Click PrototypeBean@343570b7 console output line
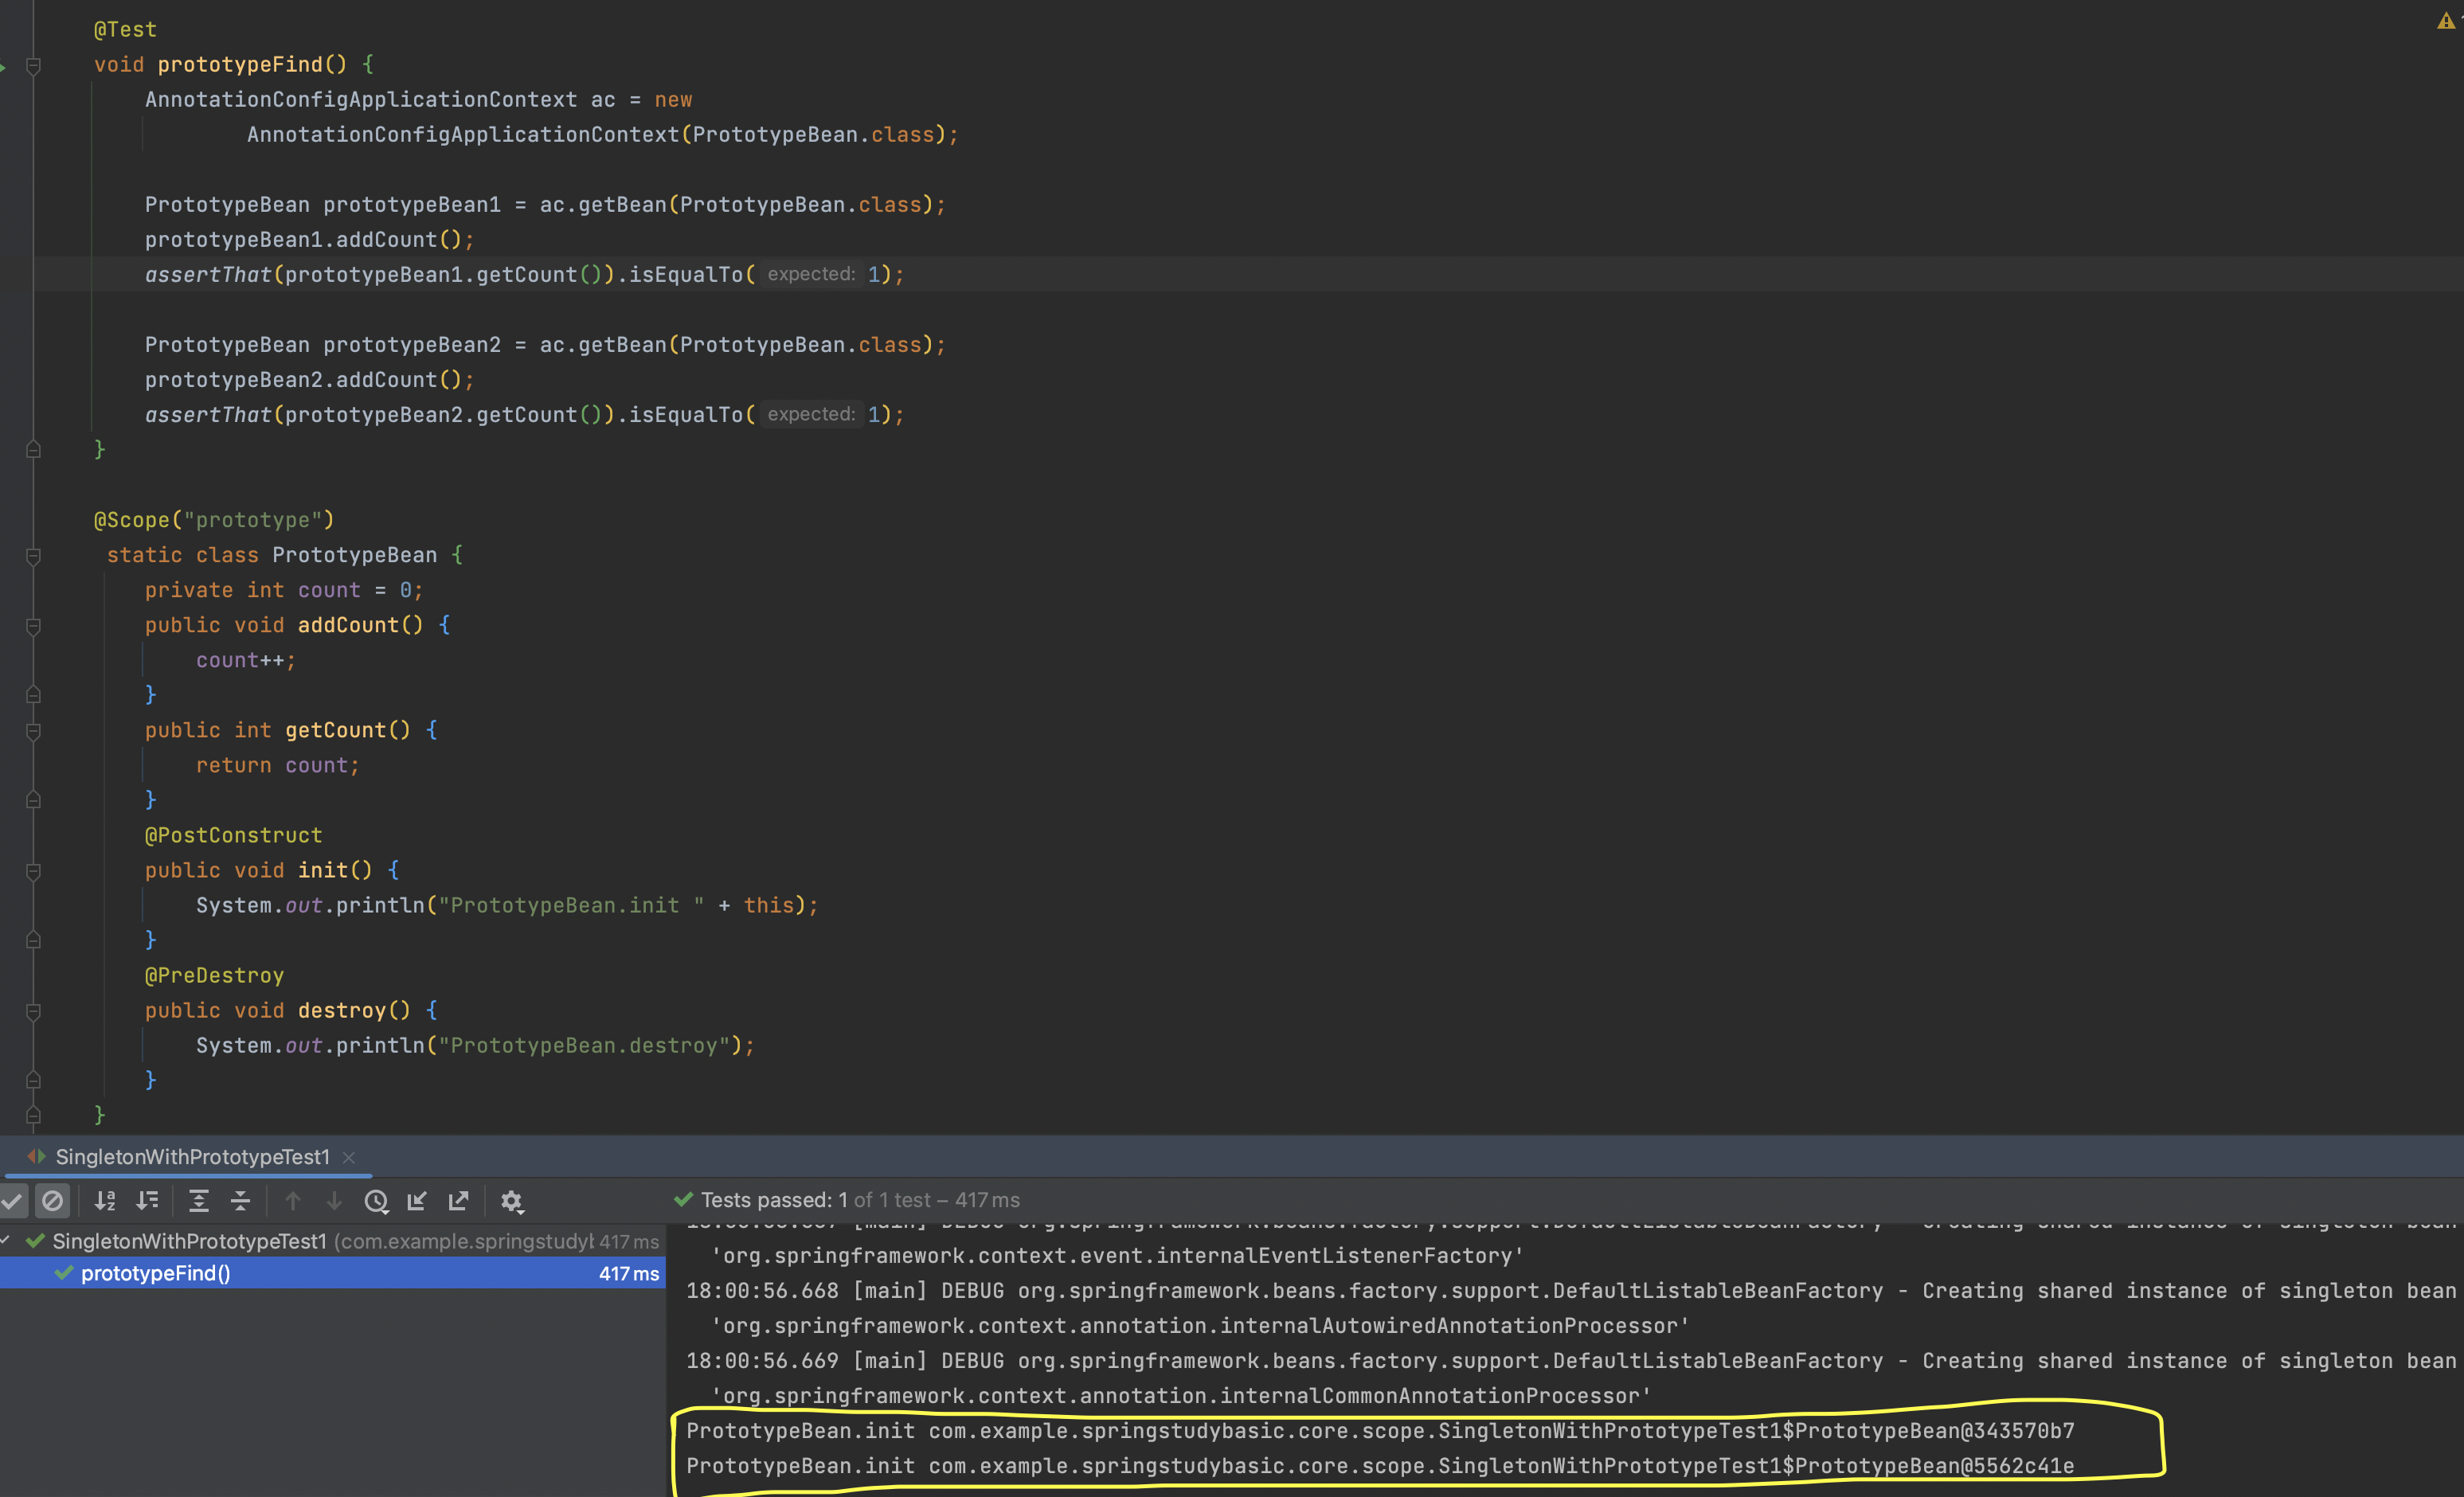 (1380, 1431)
